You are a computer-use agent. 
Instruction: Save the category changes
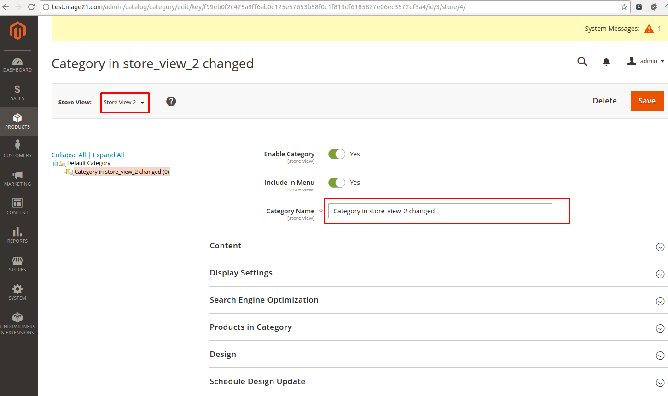pyautogui.click(x=647, y=101)
